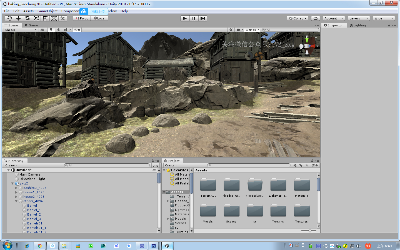The height and width of the screenshot is (250, 400).
Task: Click the hidden packages count icon
Action: [x=314, y=165]
